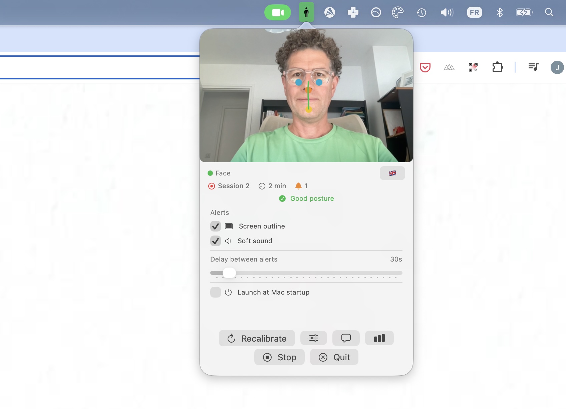
Task: Open the statistics bar chart button
Action: [x=379, y=338]
